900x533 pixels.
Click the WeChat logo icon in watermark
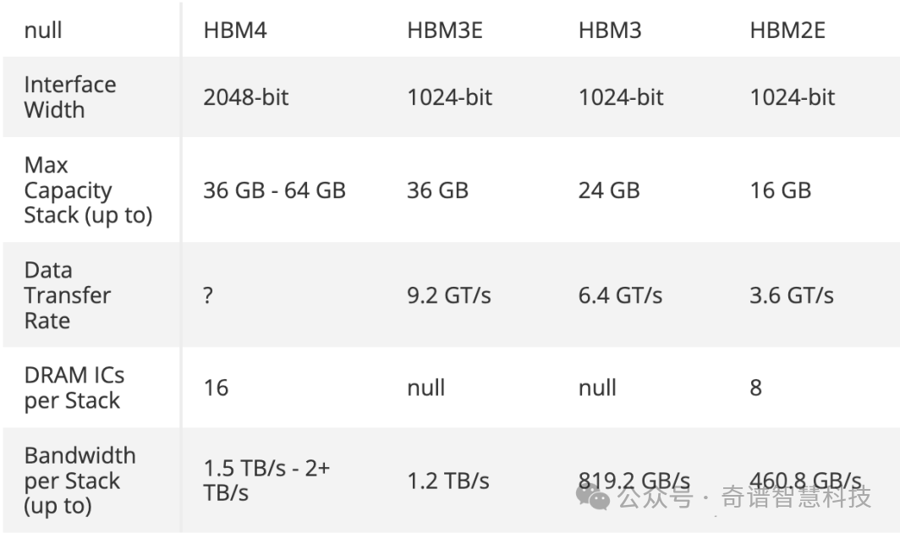592,497
